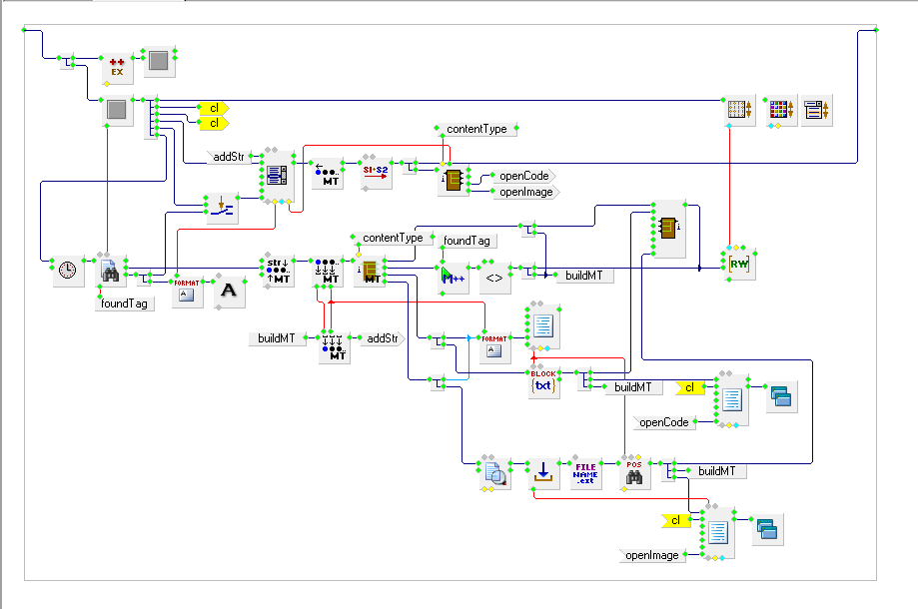Click the openCode label next to the brown chip
The image size is (918, 609).
523,176
